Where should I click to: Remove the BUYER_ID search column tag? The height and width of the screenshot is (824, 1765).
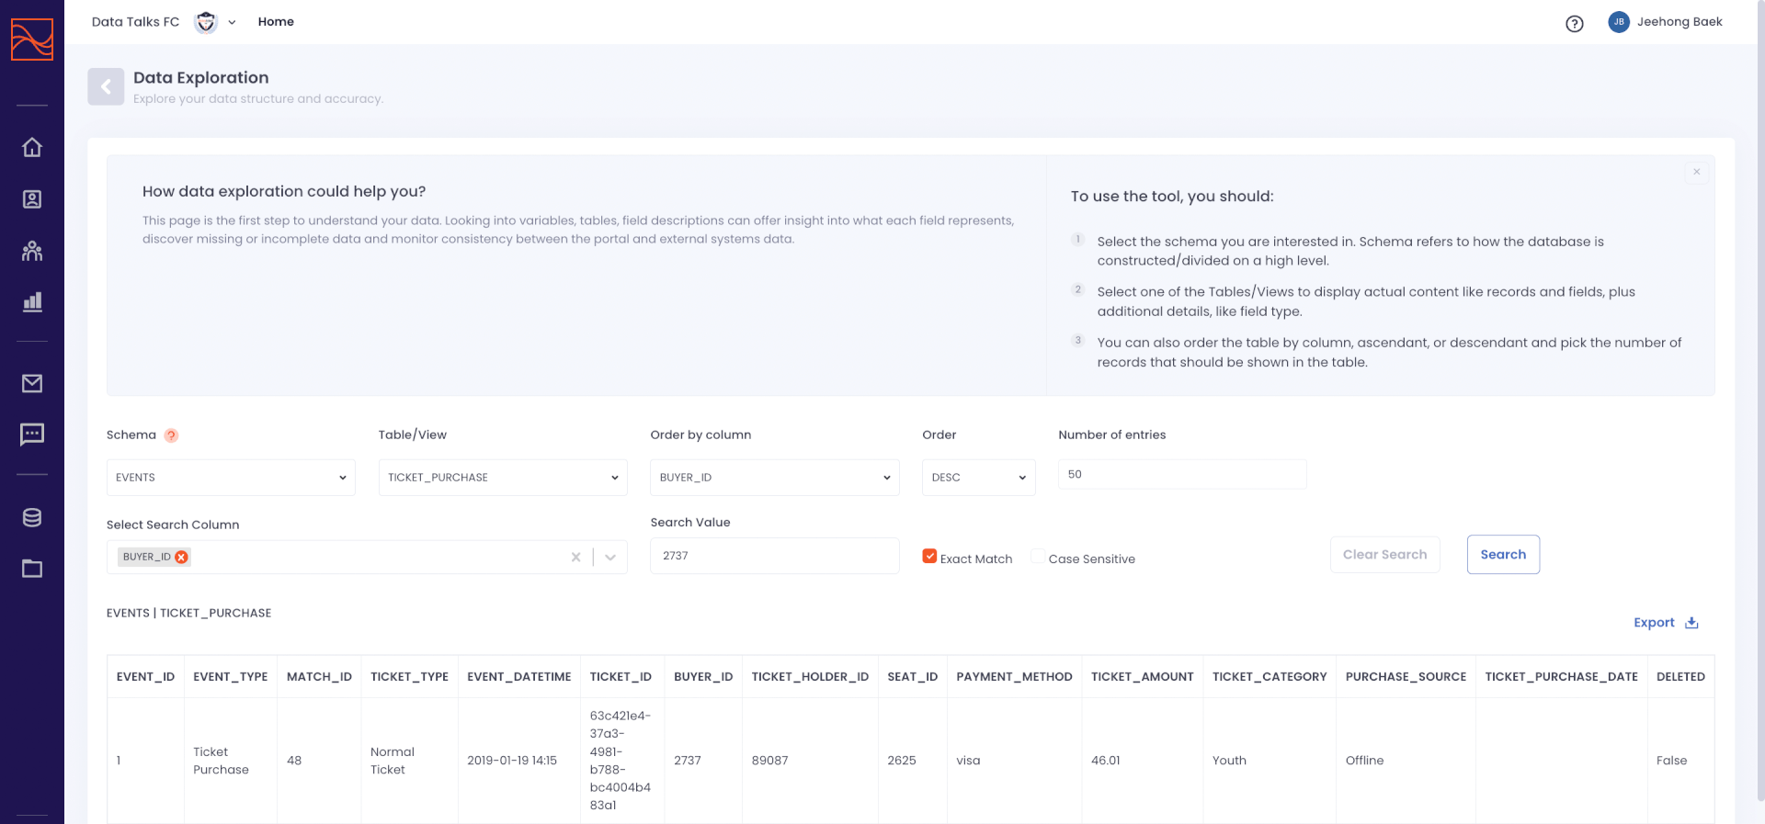[181, 557]
